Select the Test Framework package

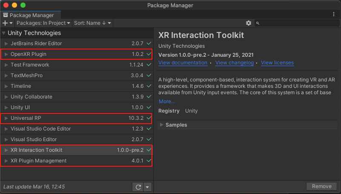pos(30,65)
